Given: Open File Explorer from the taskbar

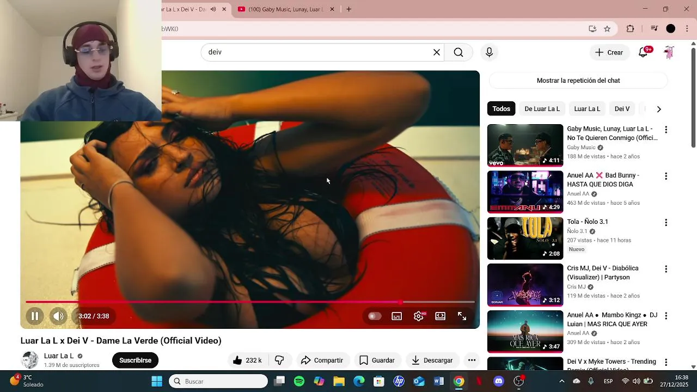Looking at the screenshot, I should click(339, 381).
